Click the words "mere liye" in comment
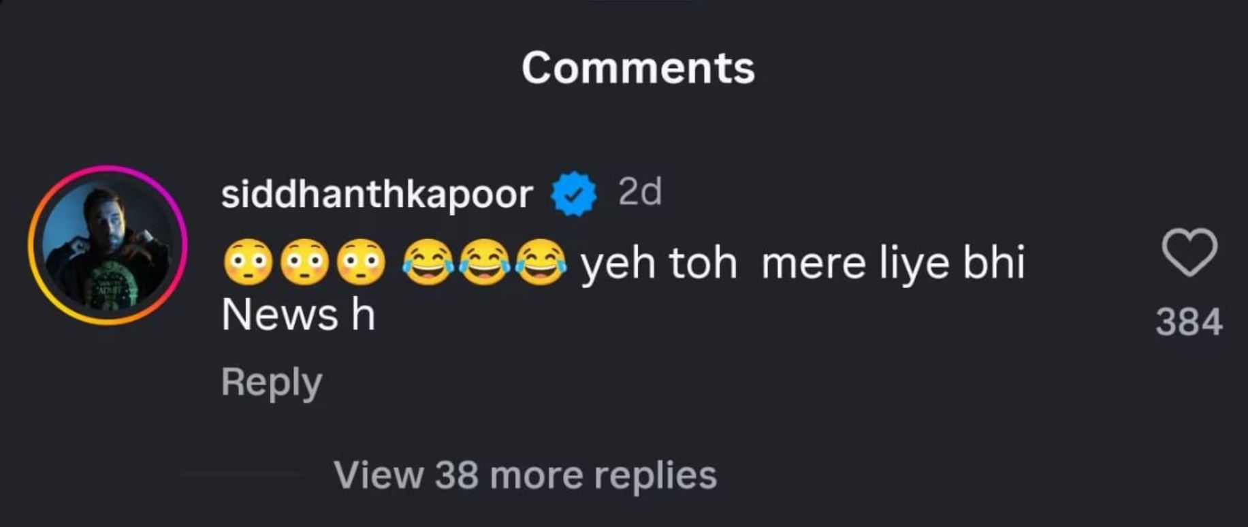Image resolution: width=1248 pixels, height=527 pixels. (x=851, y=263)
